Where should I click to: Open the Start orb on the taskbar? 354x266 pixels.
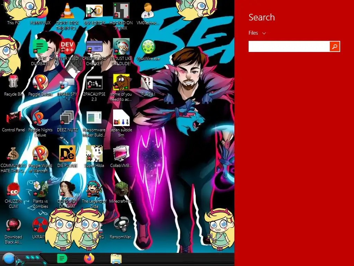(9, 259)
